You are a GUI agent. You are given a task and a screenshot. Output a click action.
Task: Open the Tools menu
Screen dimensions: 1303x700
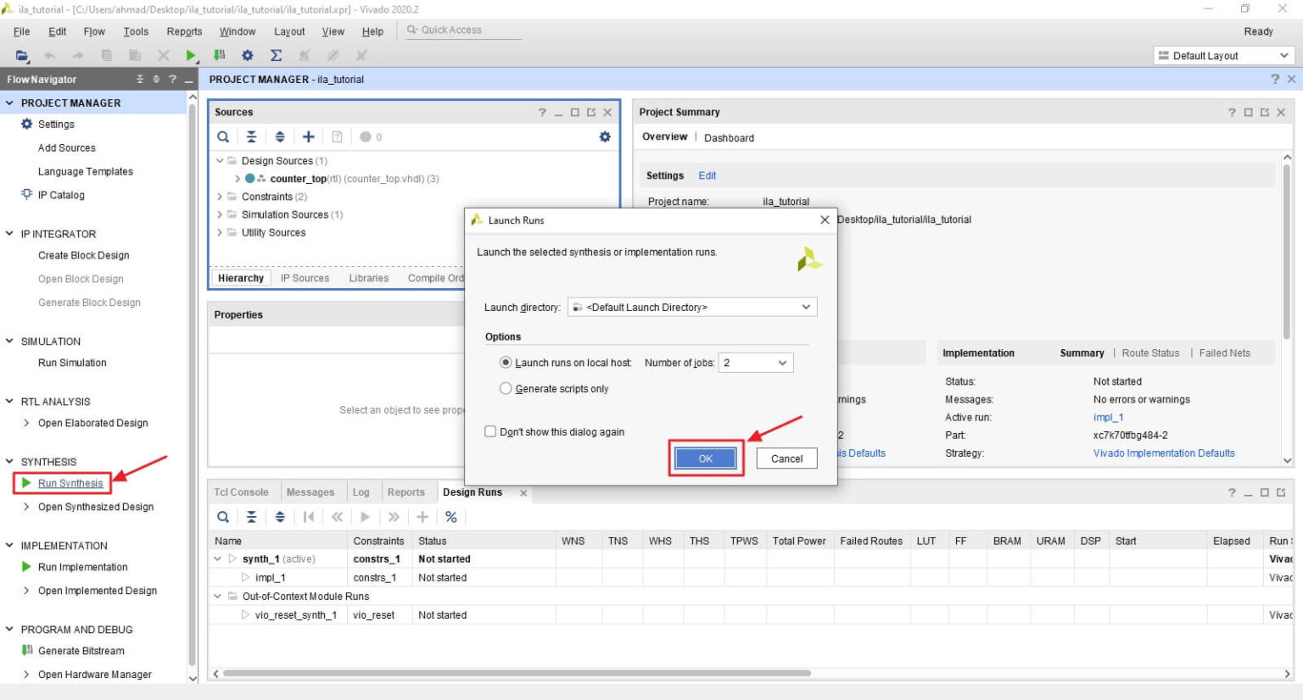(135, 31)
